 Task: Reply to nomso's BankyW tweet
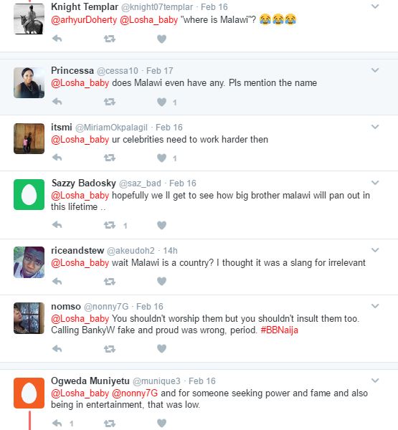pyautogui.click(x=57, y=348)
